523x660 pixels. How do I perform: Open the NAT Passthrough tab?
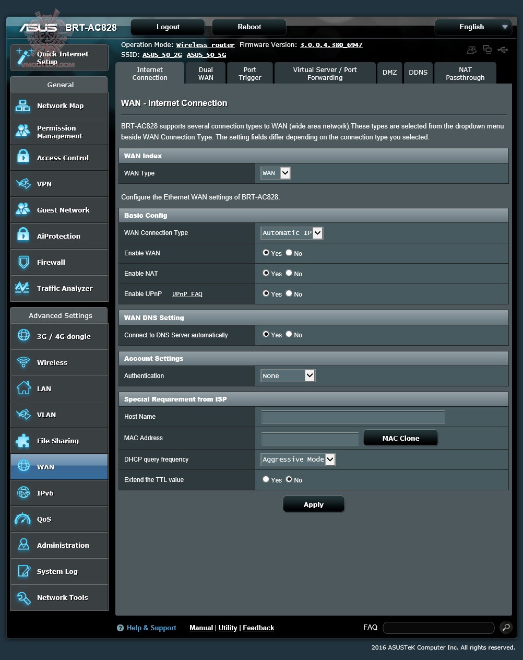pos(465,74)
